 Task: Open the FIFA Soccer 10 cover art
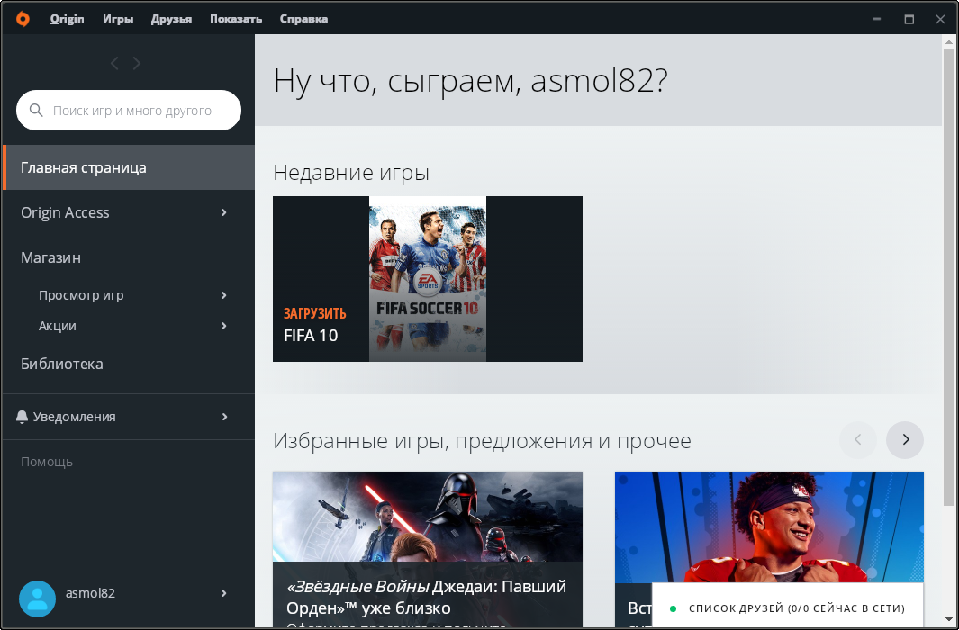pos(428,279)
